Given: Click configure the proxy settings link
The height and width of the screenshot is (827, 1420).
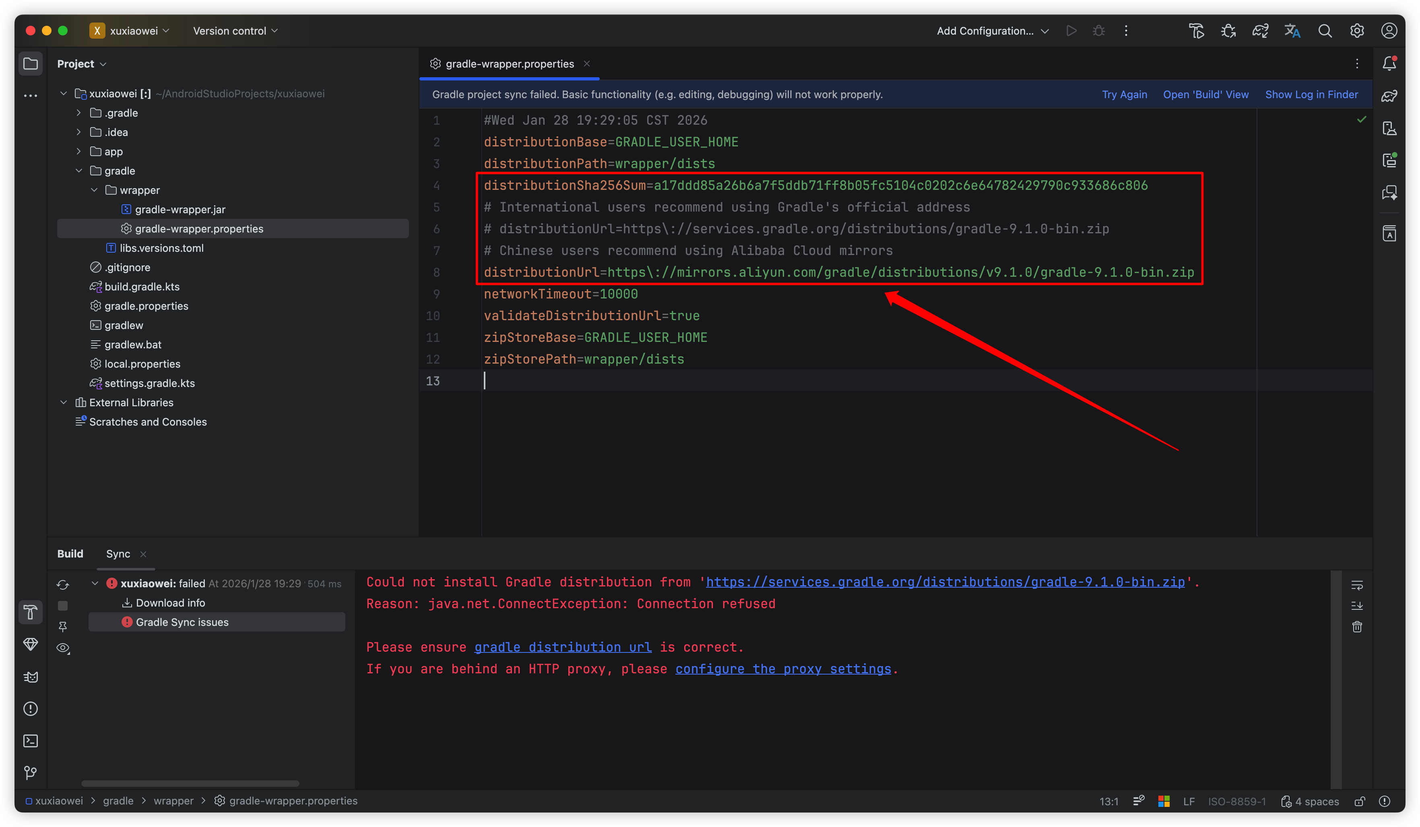Looking at the screenshot, I should 783,669.
